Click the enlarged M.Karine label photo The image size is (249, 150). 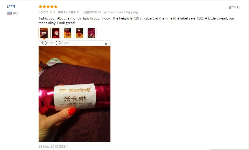point(74,94)
